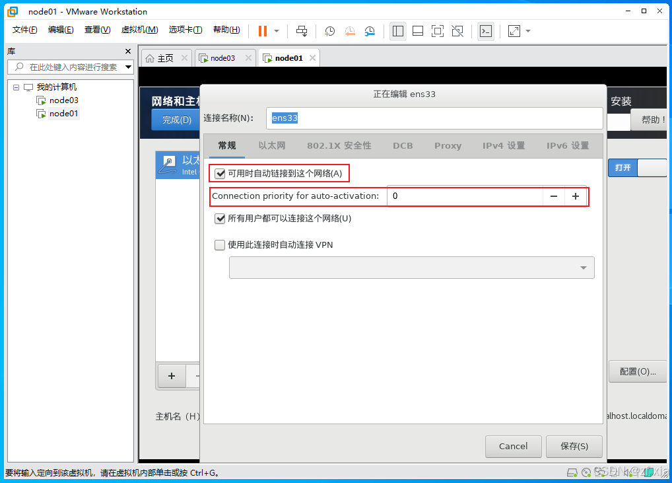Open power options dropdown beside pause button
672x483 pixels.
(277, 31)
